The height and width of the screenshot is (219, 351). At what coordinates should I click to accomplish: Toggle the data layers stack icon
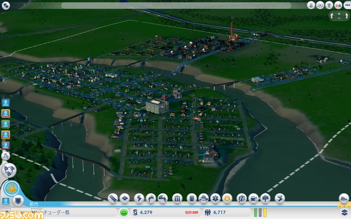345,212
